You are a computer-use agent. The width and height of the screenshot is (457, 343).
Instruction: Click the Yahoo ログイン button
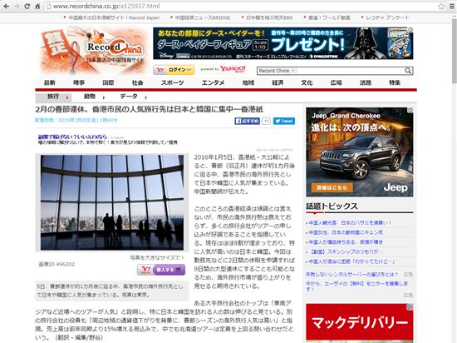click(x=174, y=70)
